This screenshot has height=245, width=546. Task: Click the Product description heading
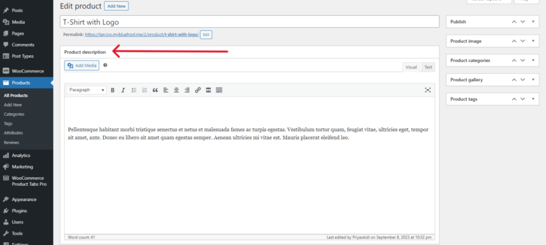pyautogui.click(x=85, y=52)
